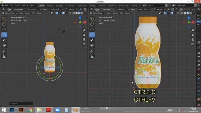Click the Scene name field
This screenshot has width=201, height=113.
[x=156, y=5]
